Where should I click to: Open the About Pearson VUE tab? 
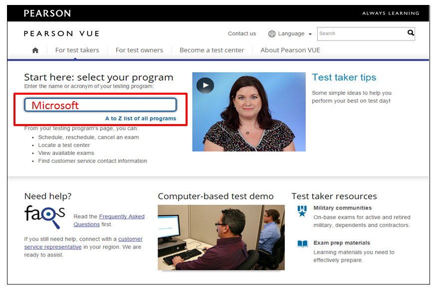pyautogui.click(x=290, y=50)
